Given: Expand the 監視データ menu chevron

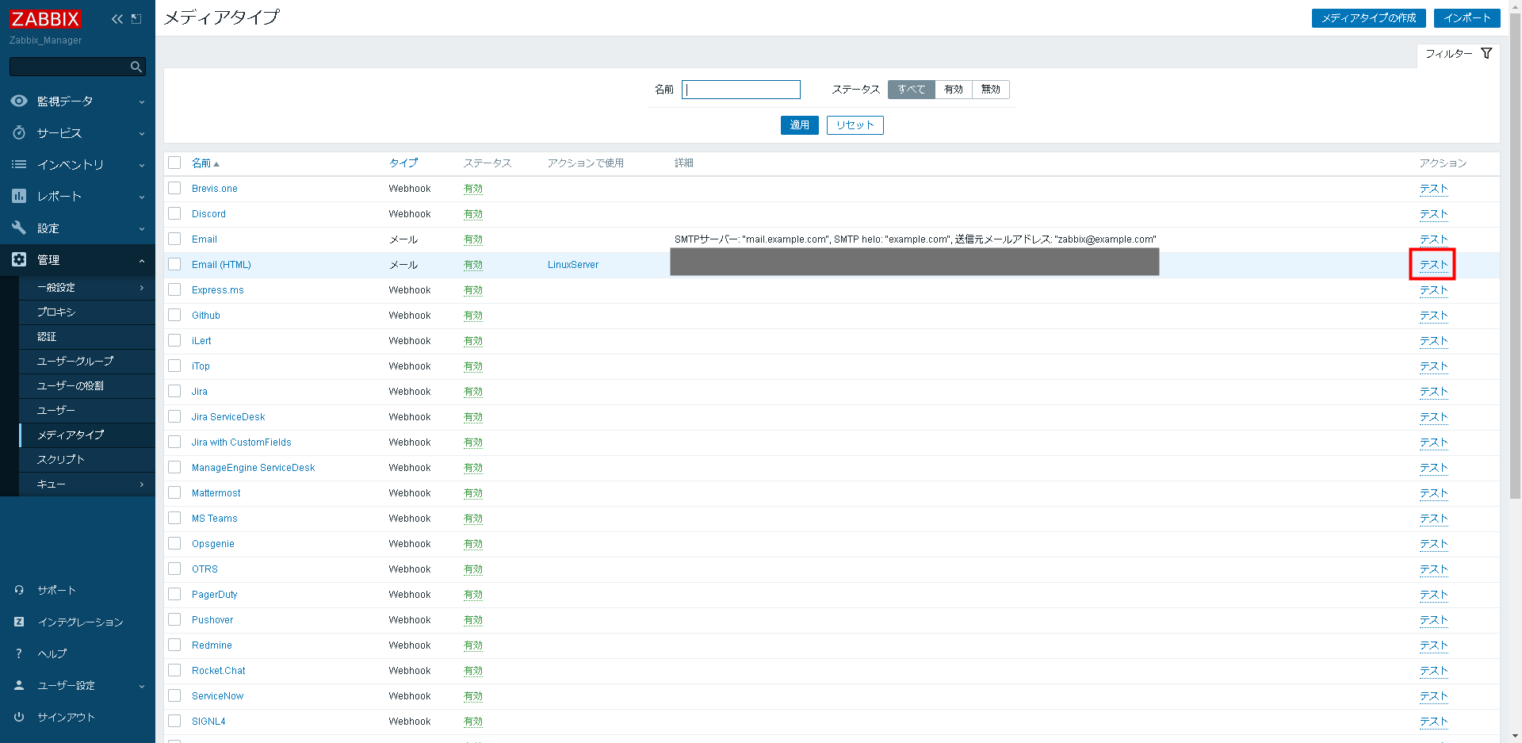Looking at the screenshot, I should [x=142, y=101].
